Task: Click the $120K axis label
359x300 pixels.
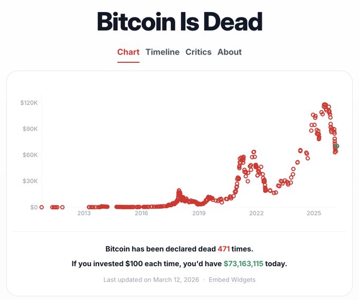Action: [29, 103]
